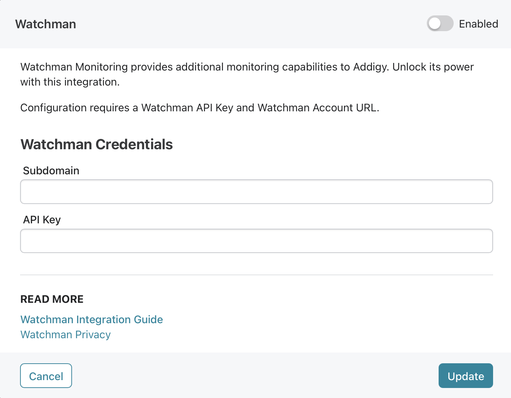Image resolution: width=511 pixels, height=398 pixels.
Task: Click the READ MORE section heading
Action: pyautogui.click(x=52, y=299)
